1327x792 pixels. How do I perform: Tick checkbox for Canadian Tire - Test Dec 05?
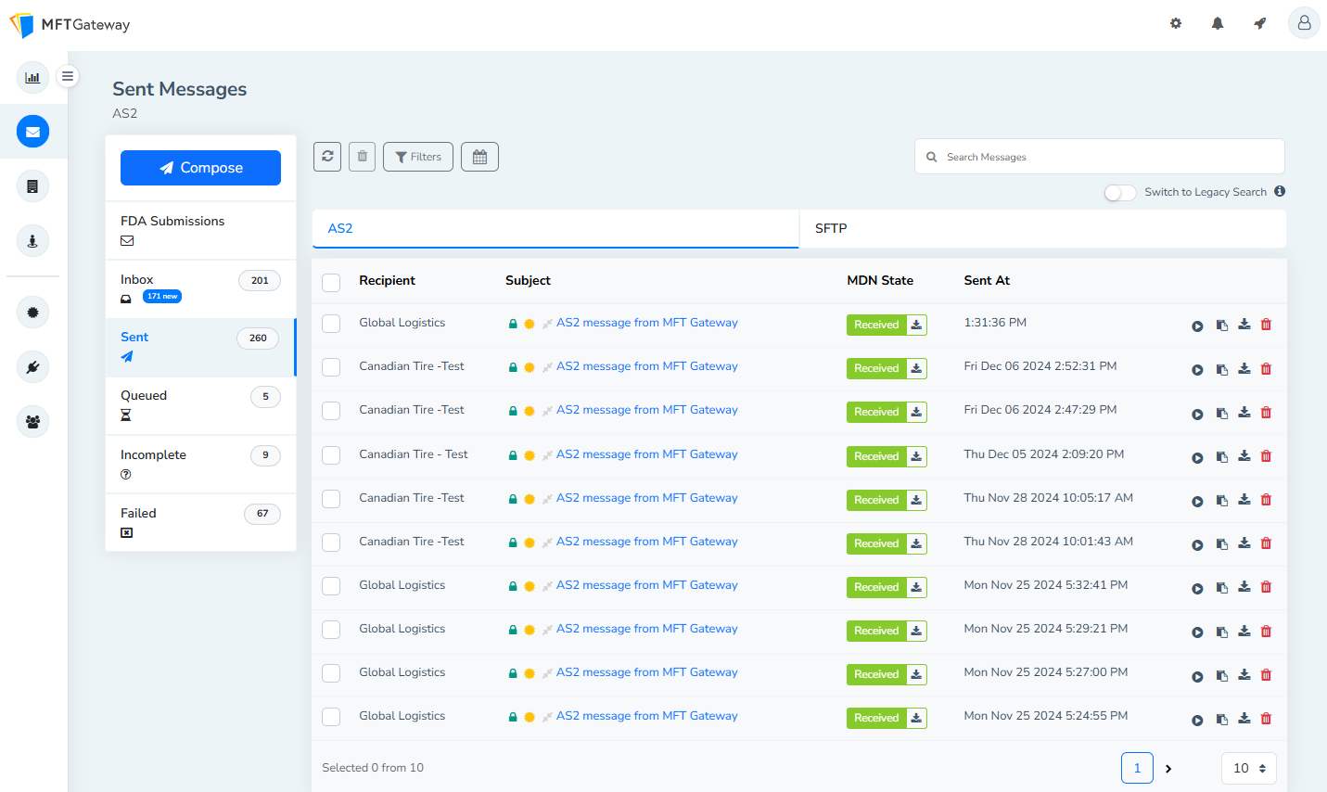pos(331,455)
